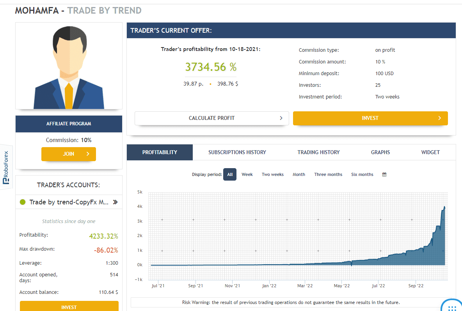This screenshot has width=462, height=311.
Task: Click the Invest button under Trader's Accounts
Action: point(69,306)
